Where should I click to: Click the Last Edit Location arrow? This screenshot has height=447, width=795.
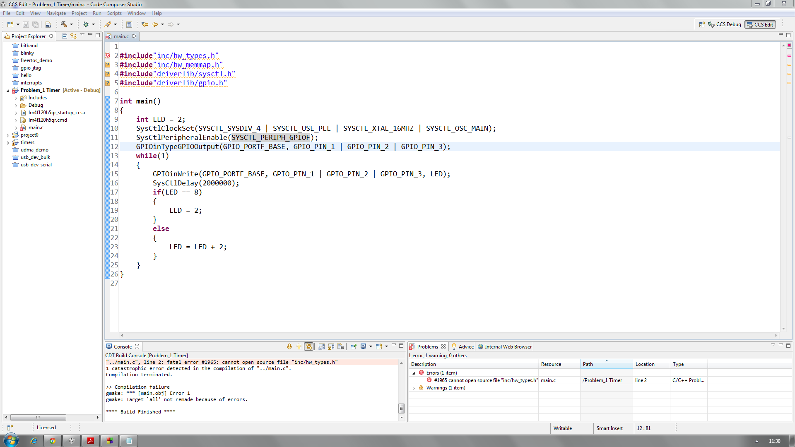(x=145, y=24)
